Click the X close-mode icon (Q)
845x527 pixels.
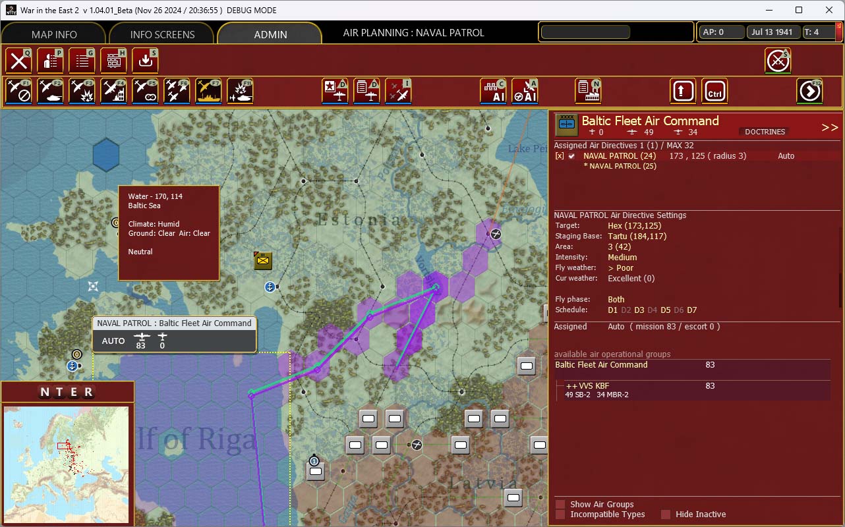18,61
